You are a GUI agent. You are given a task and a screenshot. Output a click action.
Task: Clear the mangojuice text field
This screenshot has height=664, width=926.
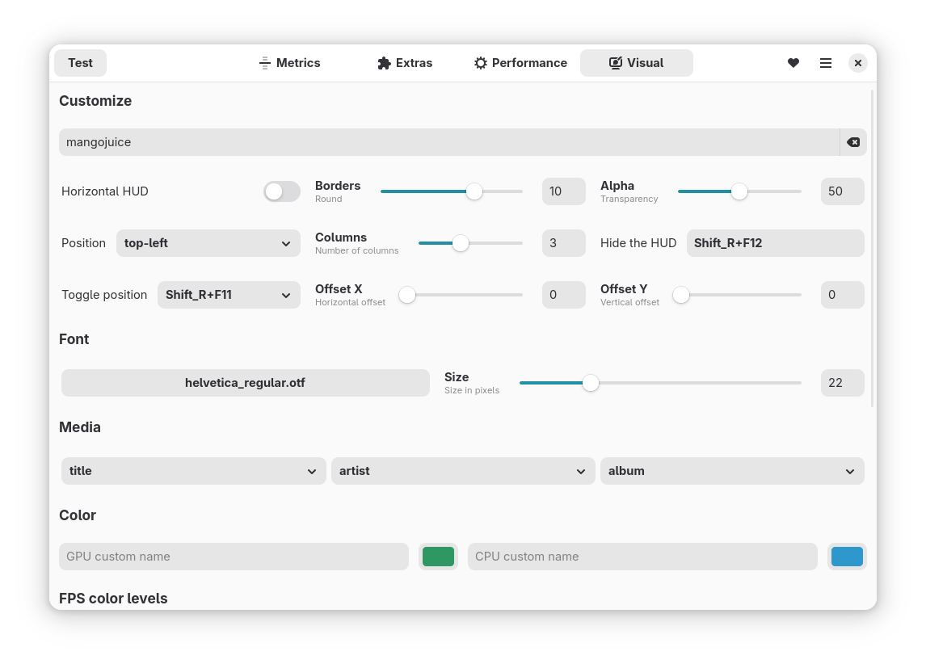point(853,142)
